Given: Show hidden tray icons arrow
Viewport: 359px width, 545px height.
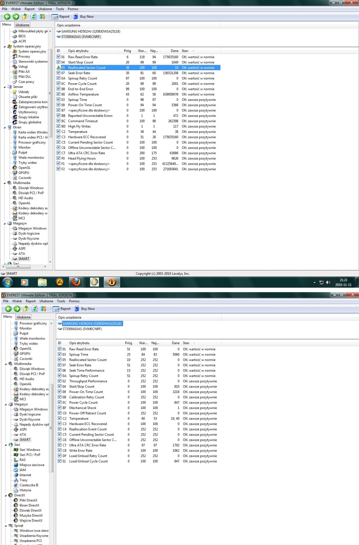Looking at the screenshot, I should coord(314,283).
